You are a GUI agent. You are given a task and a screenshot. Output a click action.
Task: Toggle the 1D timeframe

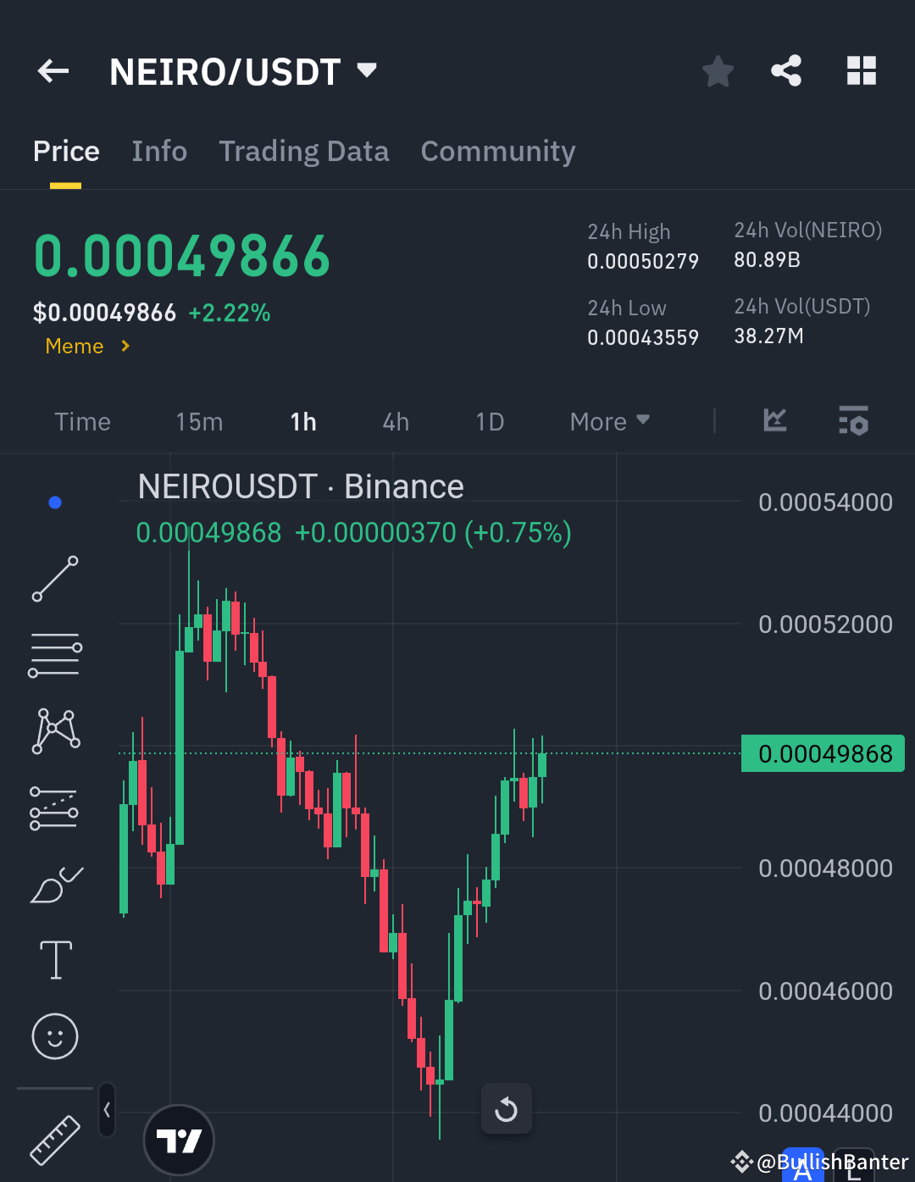[490, 421]
